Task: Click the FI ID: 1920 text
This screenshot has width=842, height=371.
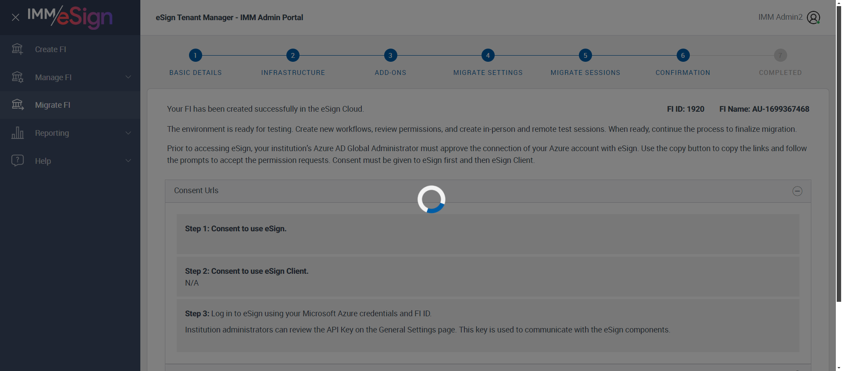Action: pos(685,109)
